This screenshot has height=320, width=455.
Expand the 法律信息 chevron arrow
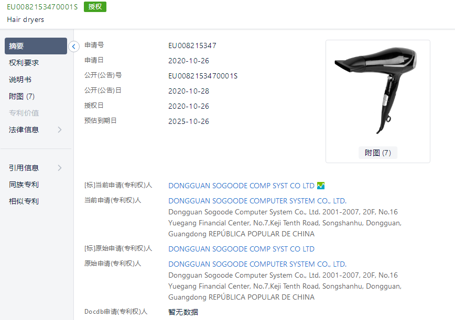(60, 130)
